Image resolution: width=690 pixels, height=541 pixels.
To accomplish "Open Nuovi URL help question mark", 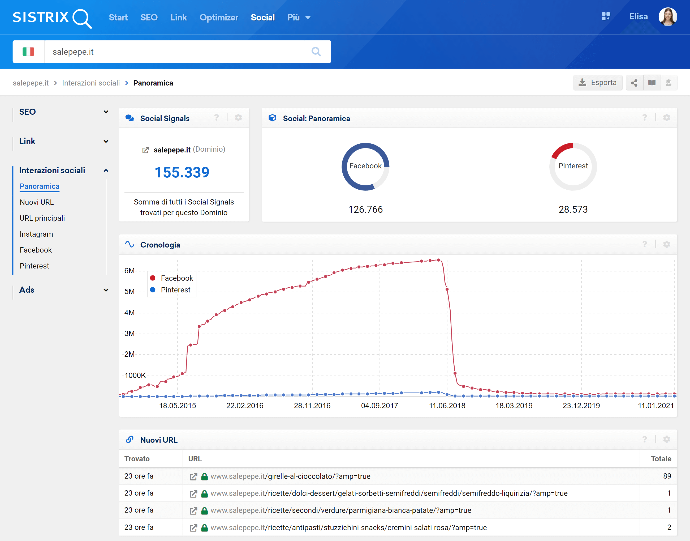I will [x=645, y=439].
